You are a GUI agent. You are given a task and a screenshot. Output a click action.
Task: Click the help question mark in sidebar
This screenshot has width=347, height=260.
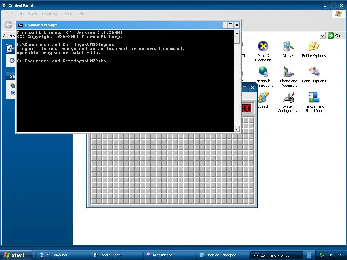point(13,92)
